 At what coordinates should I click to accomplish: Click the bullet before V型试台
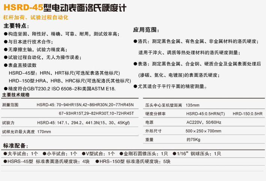[x=83, y=154]
